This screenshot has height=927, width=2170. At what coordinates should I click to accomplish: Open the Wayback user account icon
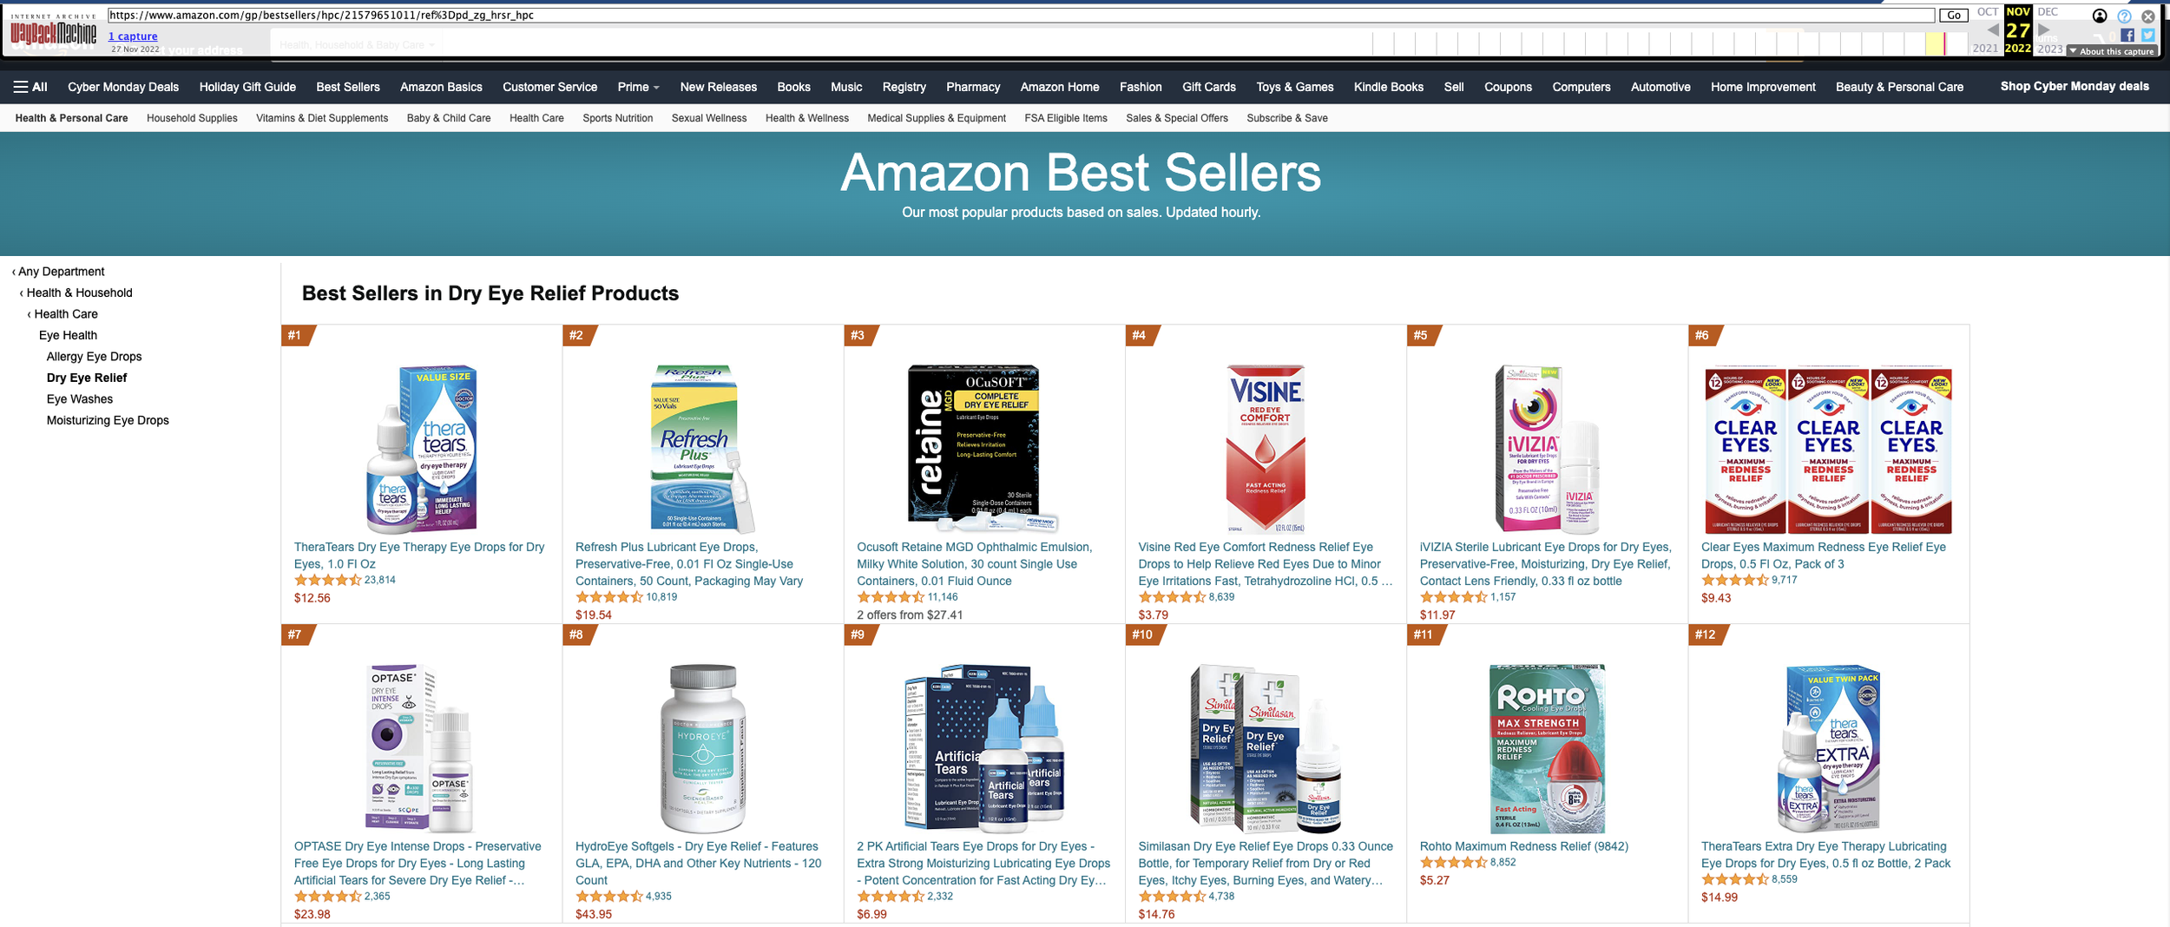point(2100,16)
